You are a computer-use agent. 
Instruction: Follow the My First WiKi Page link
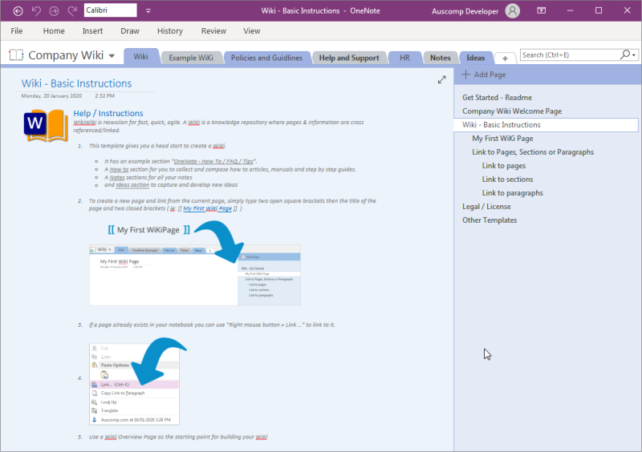[207, 208]
